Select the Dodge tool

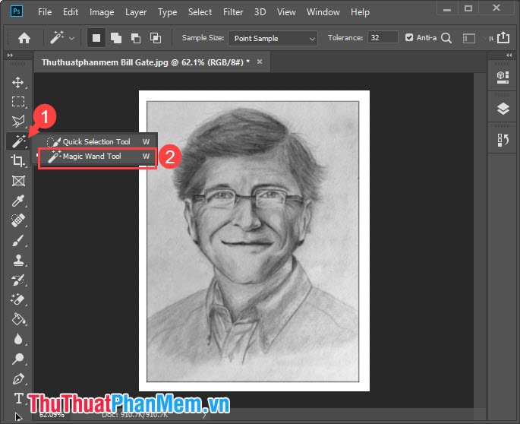pyautogui.click(x=18, y=359)
